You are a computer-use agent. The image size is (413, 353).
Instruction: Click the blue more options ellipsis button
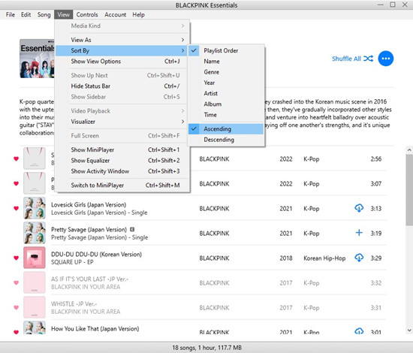(386, 59)
